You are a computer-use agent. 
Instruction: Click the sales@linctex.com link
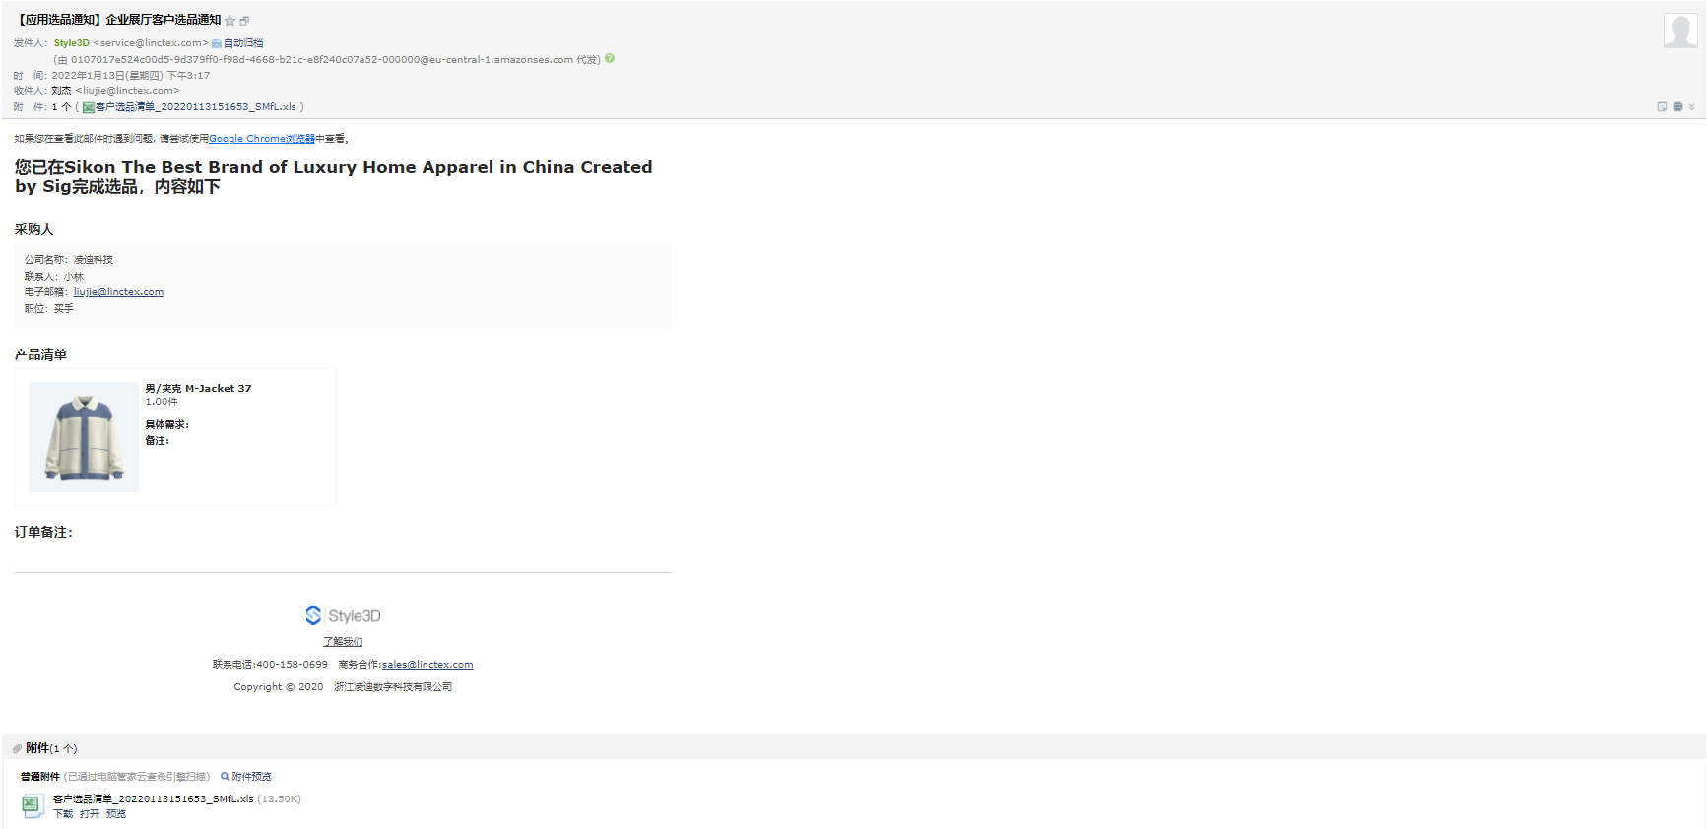[427, 665]
